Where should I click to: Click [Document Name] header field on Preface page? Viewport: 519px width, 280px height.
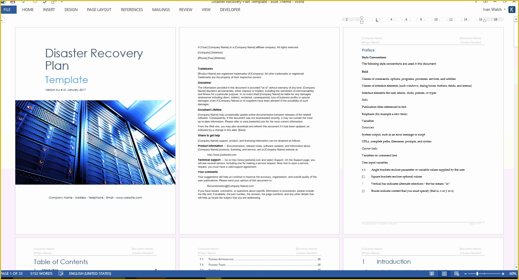(470, 38)
